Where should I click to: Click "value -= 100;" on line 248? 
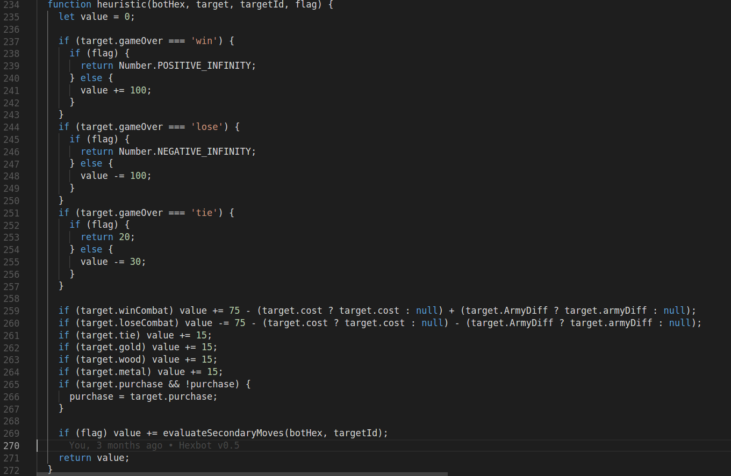[116, 176]
